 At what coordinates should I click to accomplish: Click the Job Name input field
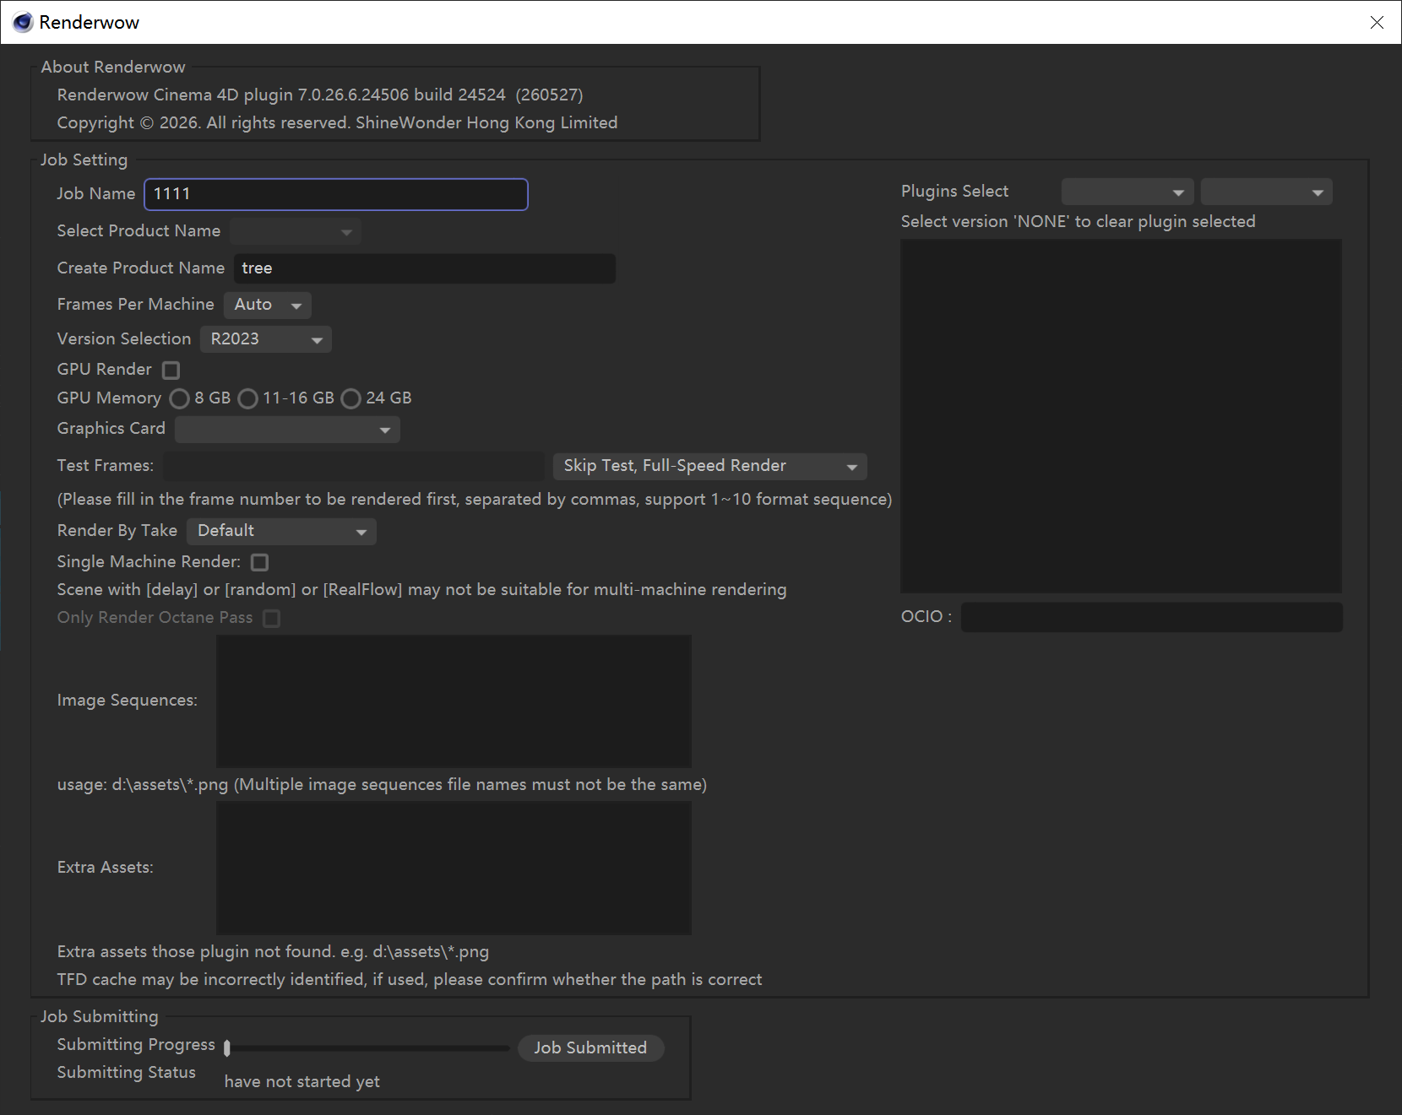[x=336, y=194]
